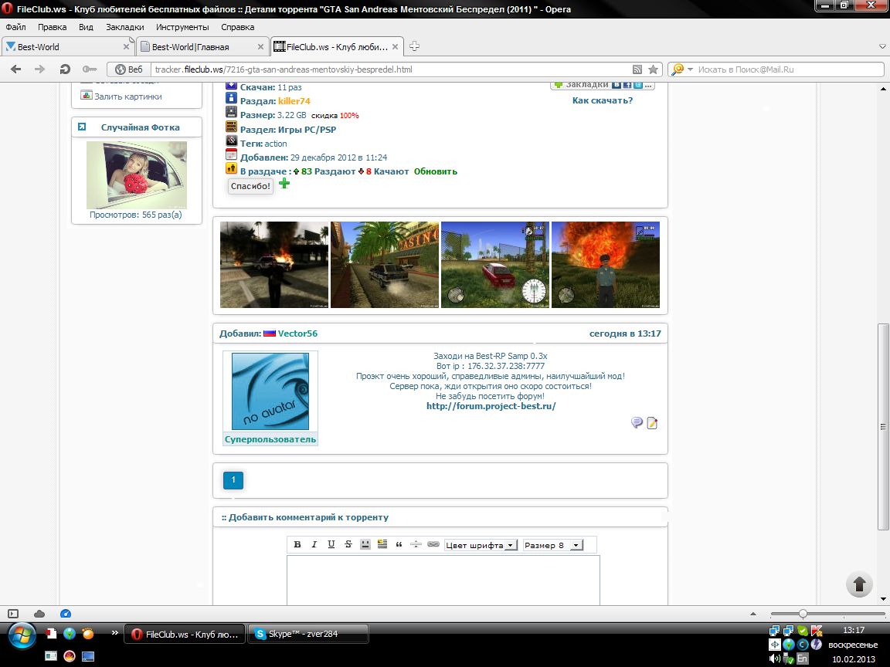Open the Игры PC/PSP section link
This screenshot has height=667, width=890.
pyautogui.click(x=307, y=130)
